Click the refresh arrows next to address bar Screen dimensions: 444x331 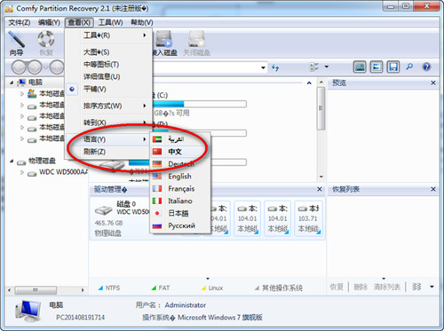click(275, 67)
